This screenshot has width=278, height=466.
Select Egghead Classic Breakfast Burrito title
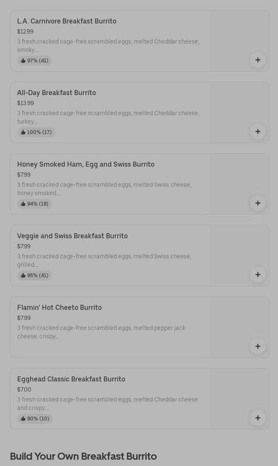point(71,379)
